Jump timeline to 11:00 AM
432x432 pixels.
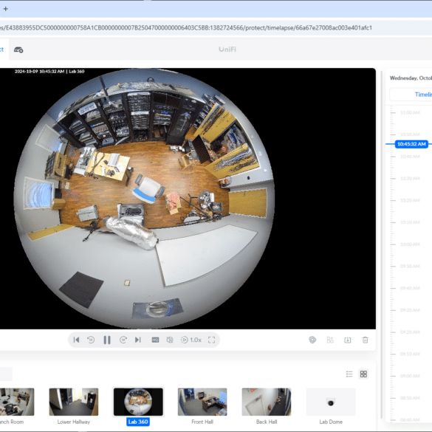(410, 112)
